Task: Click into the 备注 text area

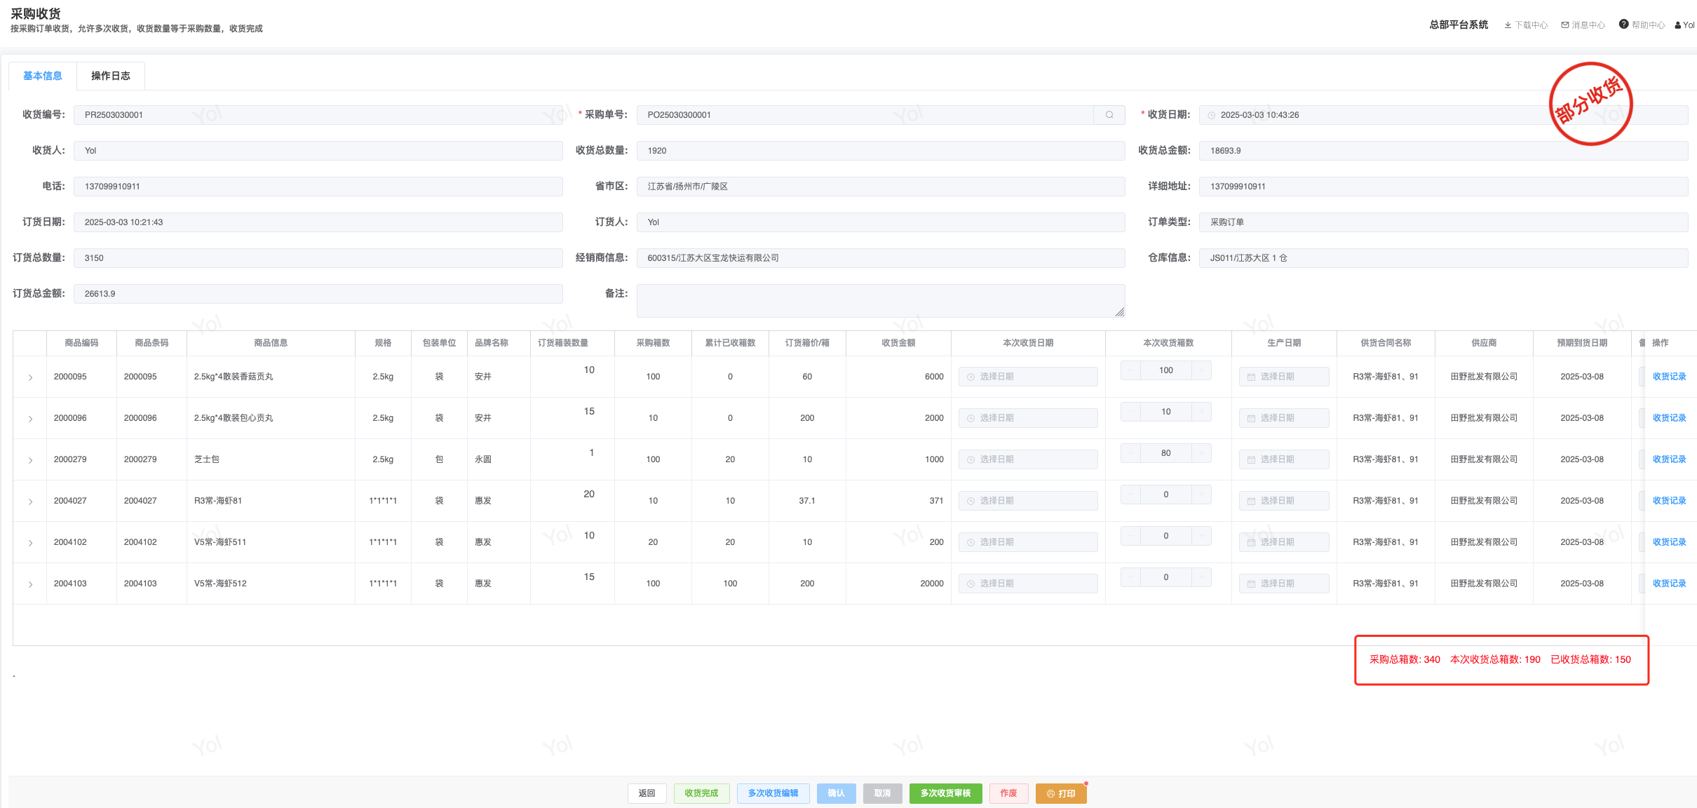Action: coord(880,301)
